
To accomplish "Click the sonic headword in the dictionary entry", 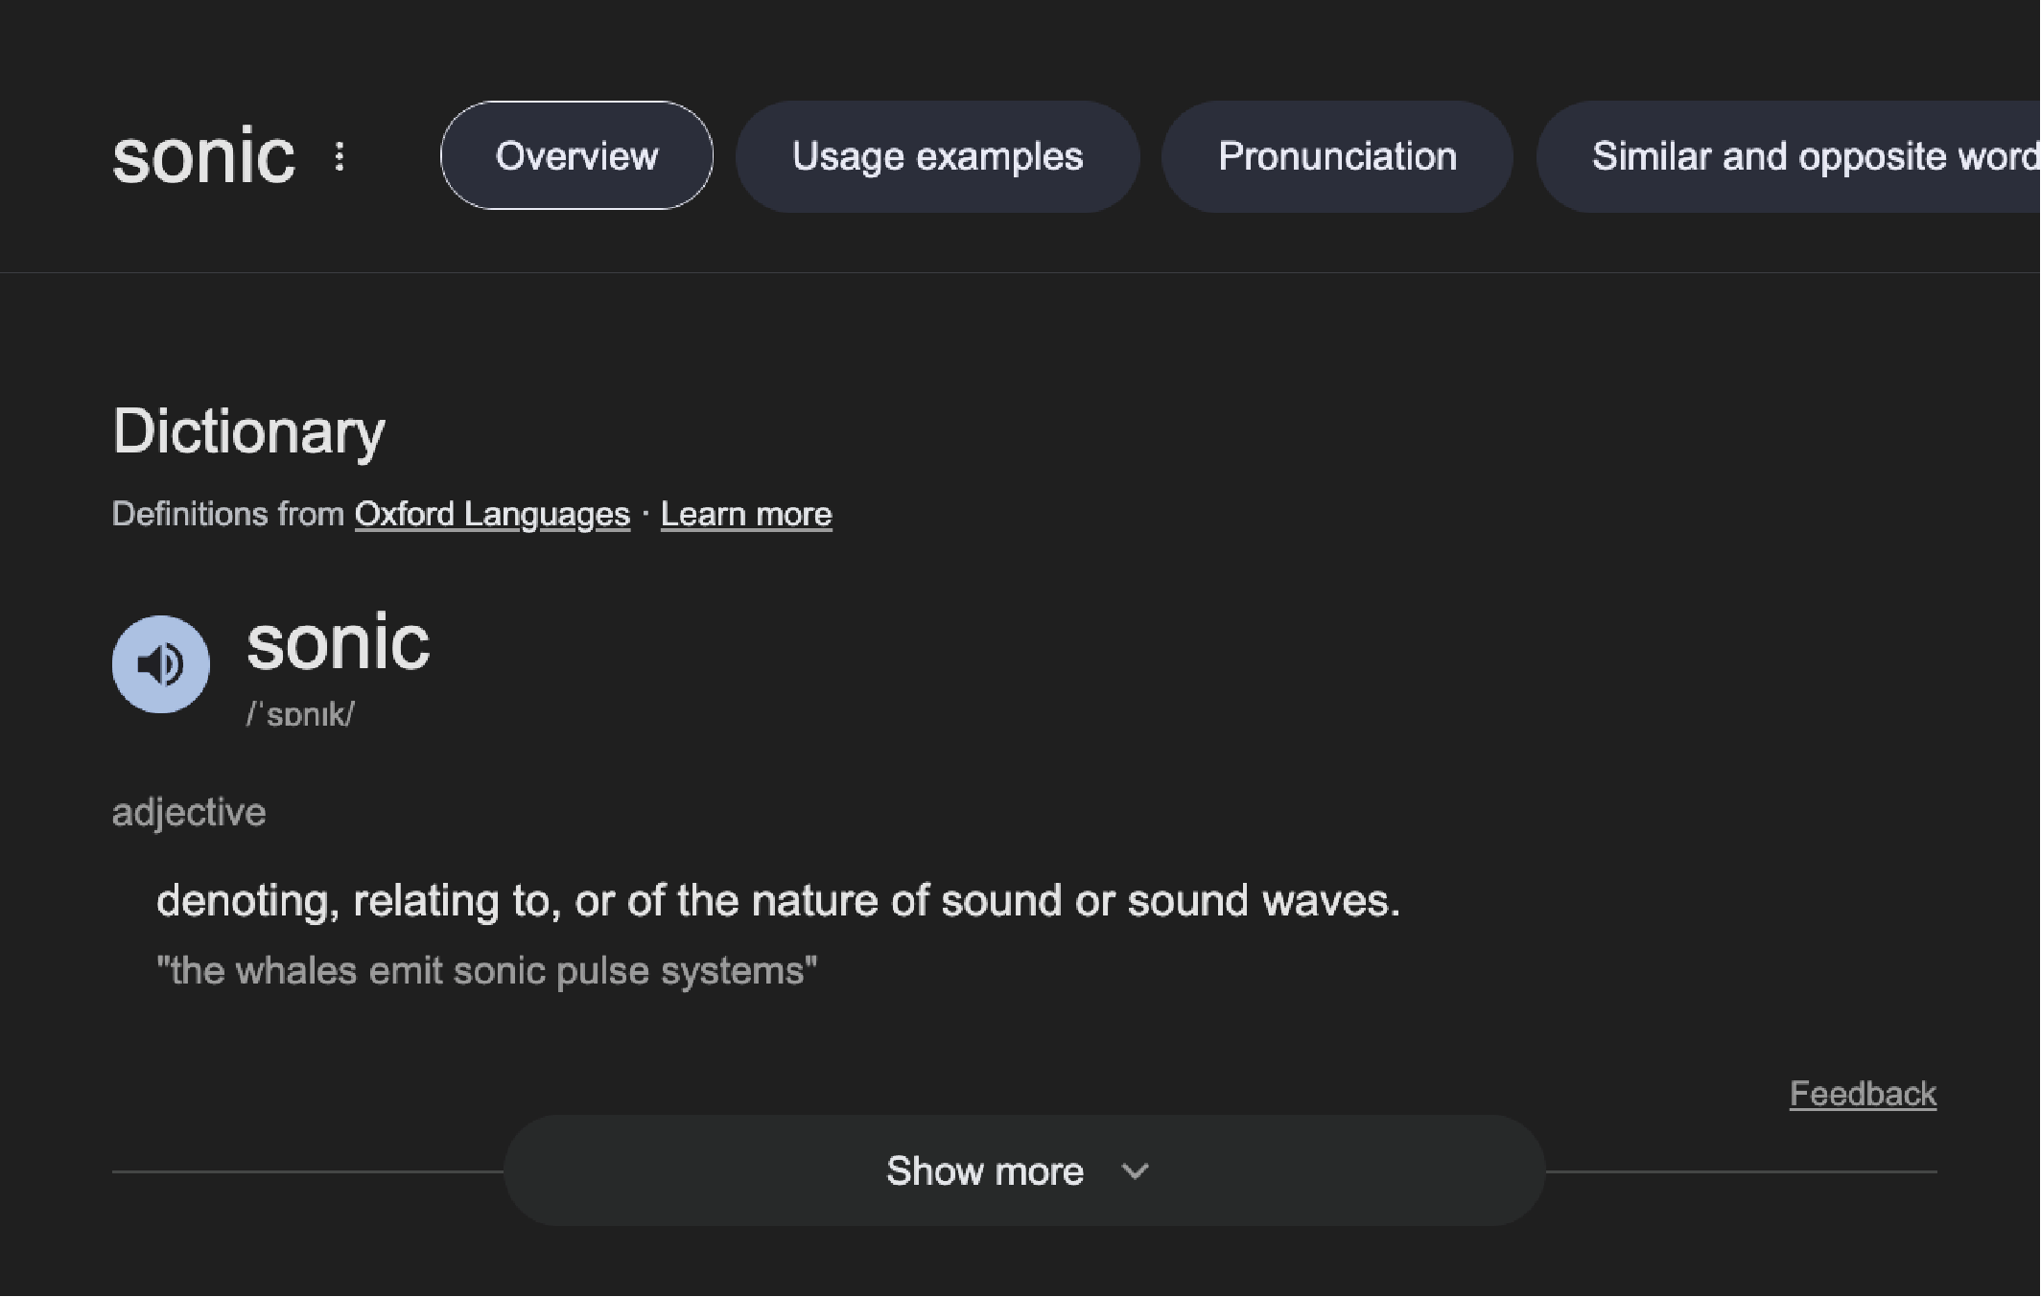I will pyautogui.click(x=339, y=643).
